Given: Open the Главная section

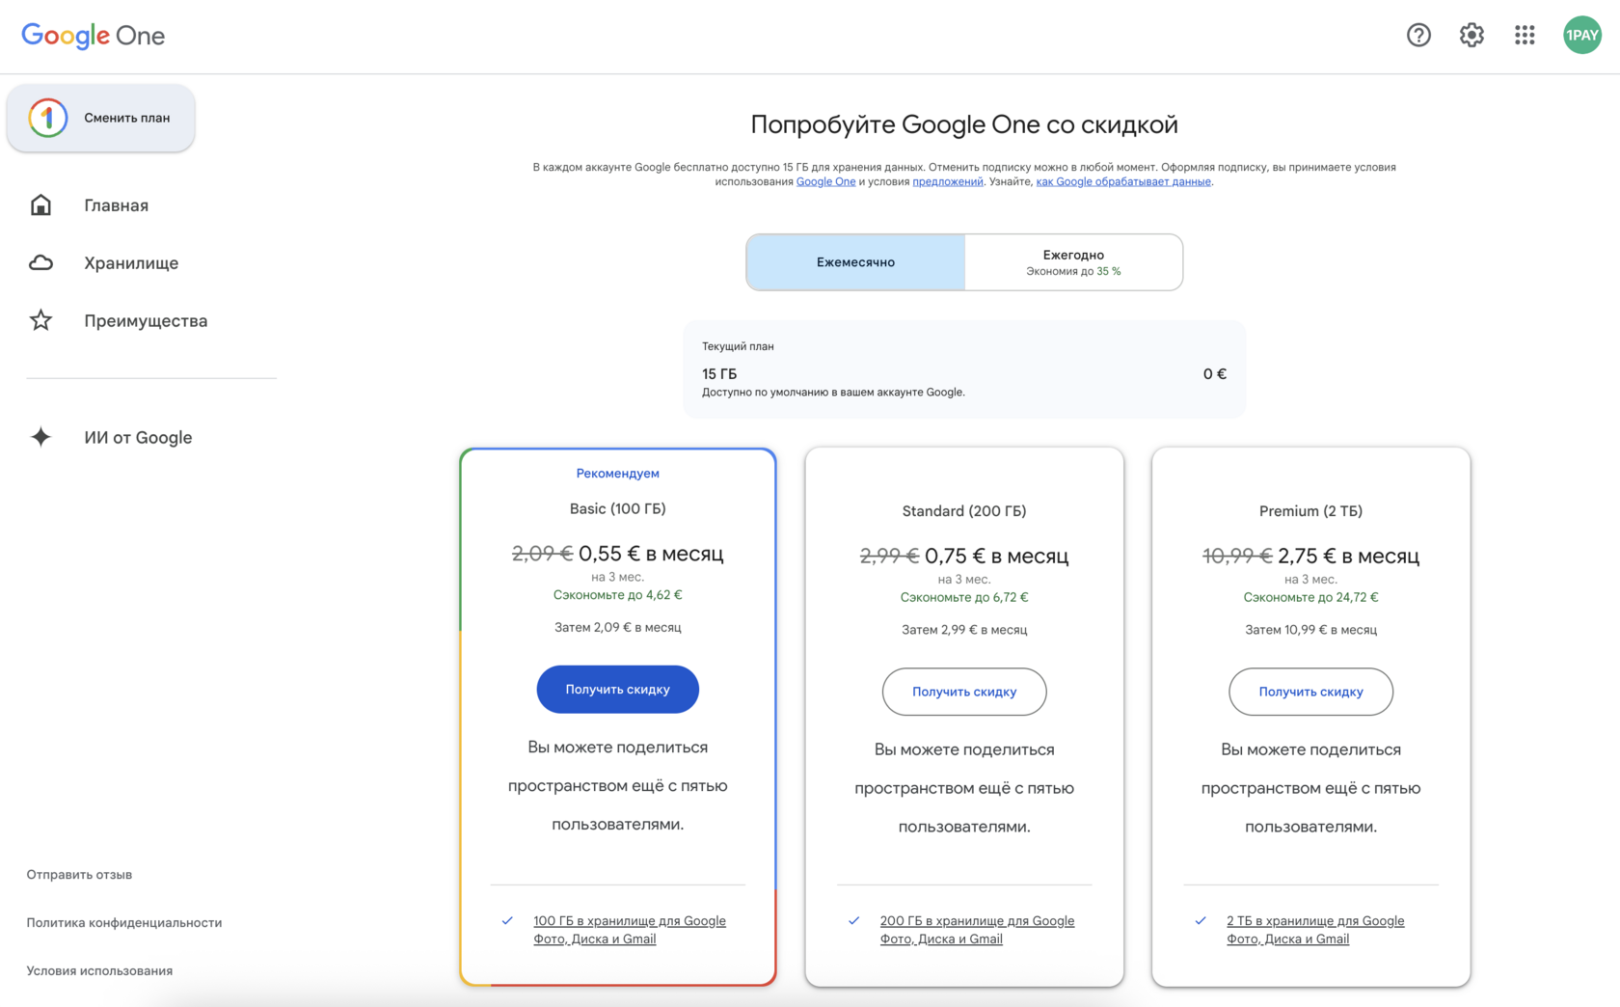Looking at the screenshot, I should click(116, 205).
